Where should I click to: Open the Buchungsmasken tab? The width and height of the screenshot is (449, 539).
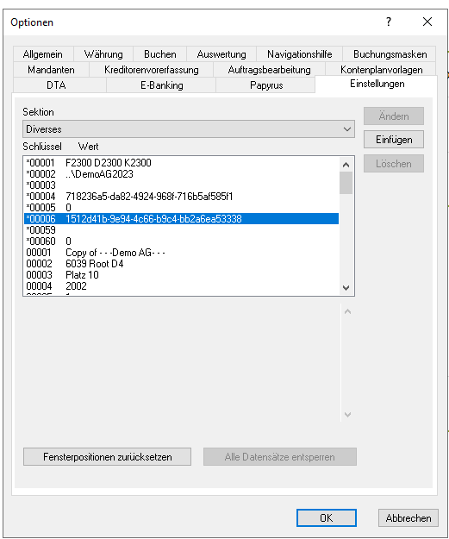390,54
